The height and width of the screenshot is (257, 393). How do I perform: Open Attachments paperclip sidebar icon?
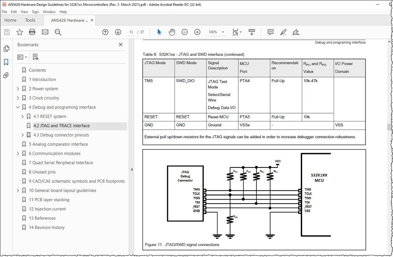pyautogui.click(x=6, y=75)
